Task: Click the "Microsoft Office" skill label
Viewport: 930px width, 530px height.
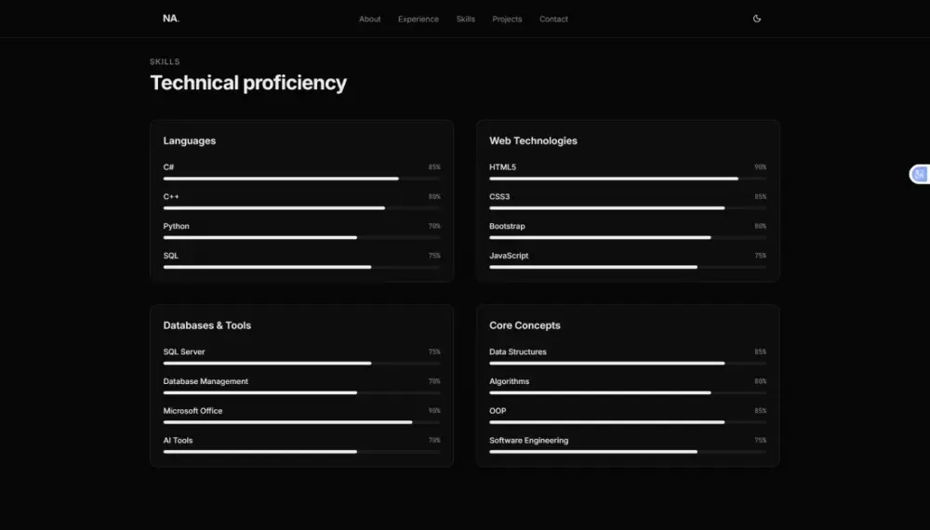Action: 193,411
